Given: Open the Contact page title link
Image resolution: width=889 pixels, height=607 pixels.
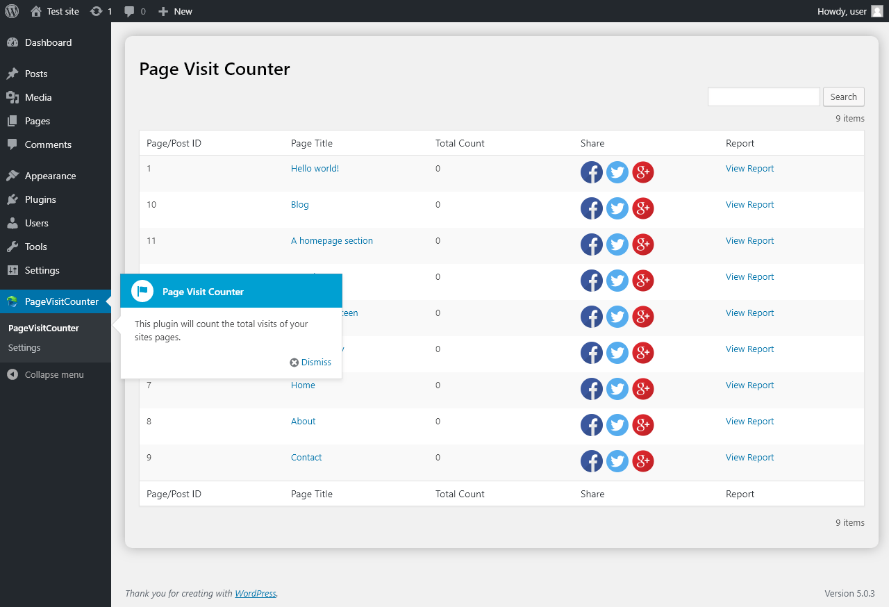Looking at the screenshot, I should coord(306,457).
